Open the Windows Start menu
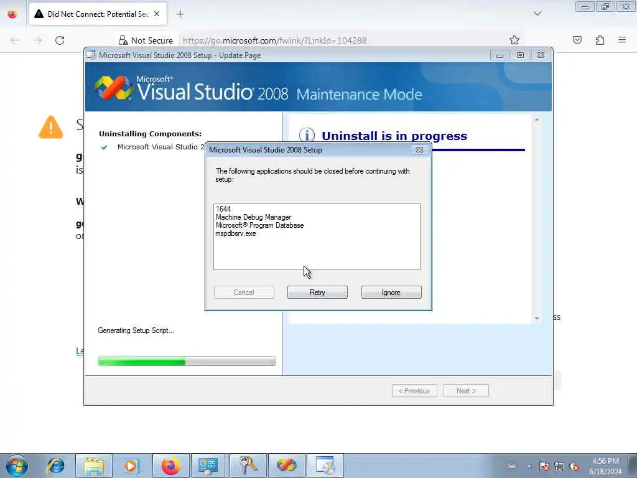The image size is (637, 478). point(17,466)
